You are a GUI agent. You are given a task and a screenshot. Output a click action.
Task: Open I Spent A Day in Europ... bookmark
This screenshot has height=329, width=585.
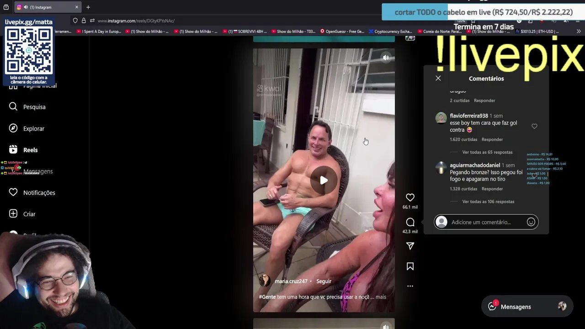coord(99,32)
